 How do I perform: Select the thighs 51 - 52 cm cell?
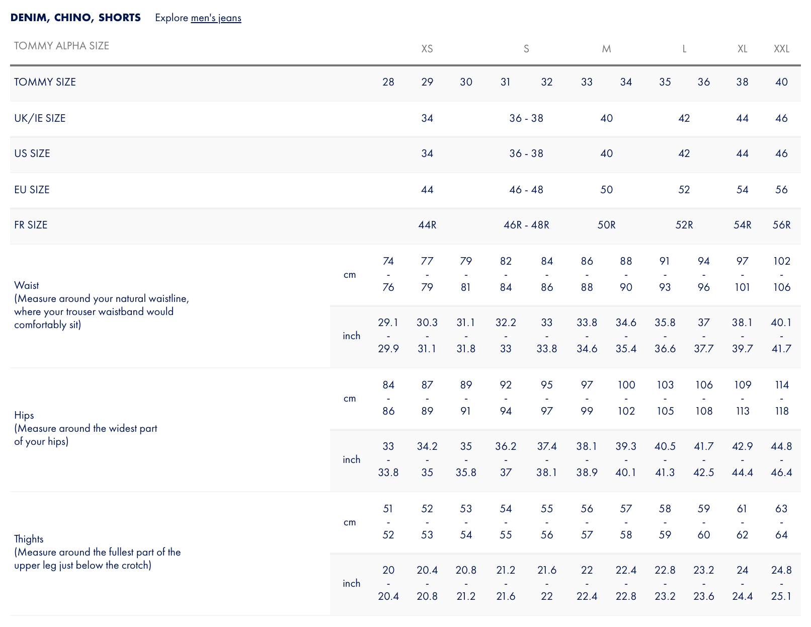[388, 522]
